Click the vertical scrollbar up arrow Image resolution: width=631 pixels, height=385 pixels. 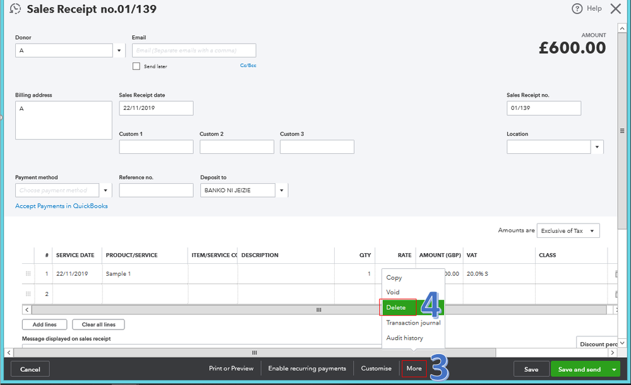coord(622,28)
